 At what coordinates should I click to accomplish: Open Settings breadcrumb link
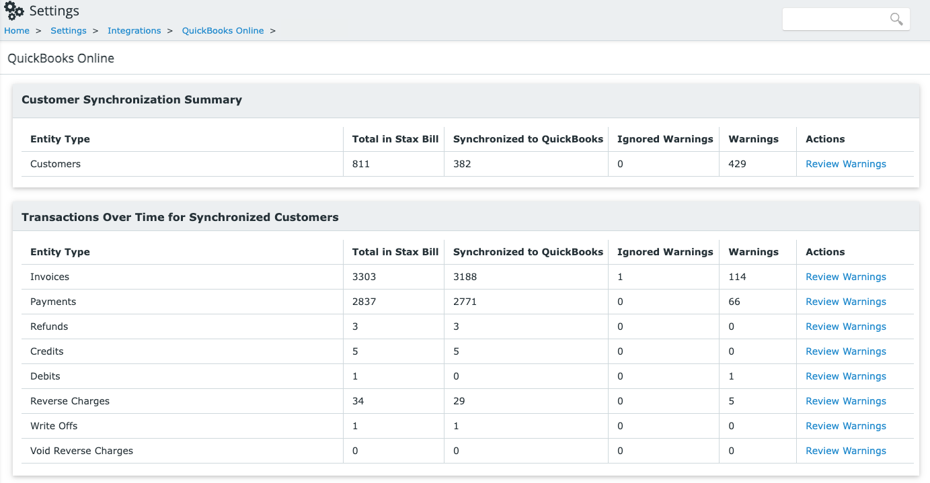pos(69,31)
